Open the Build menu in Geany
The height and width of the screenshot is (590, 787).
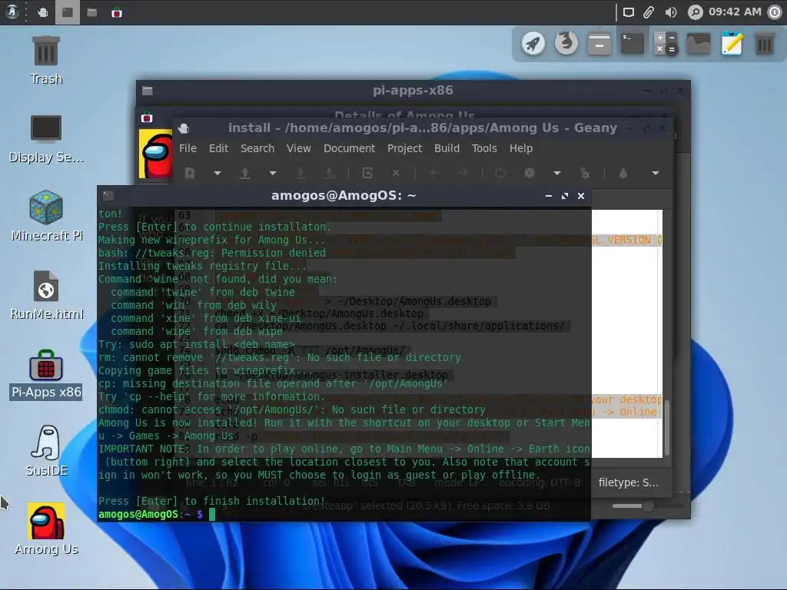[x=447, y=148]
